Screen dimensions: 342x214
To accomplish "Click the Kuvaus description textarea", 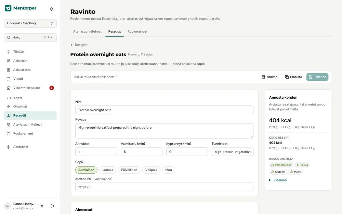I will coord(164,131).
